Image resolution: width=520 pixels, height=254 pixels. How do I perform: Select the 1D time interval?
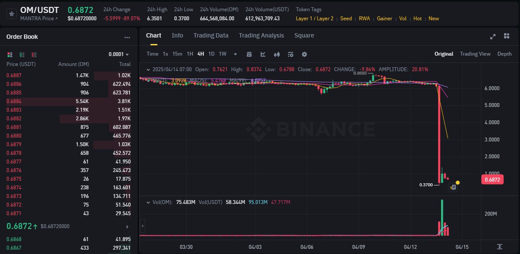click(211, 54)
